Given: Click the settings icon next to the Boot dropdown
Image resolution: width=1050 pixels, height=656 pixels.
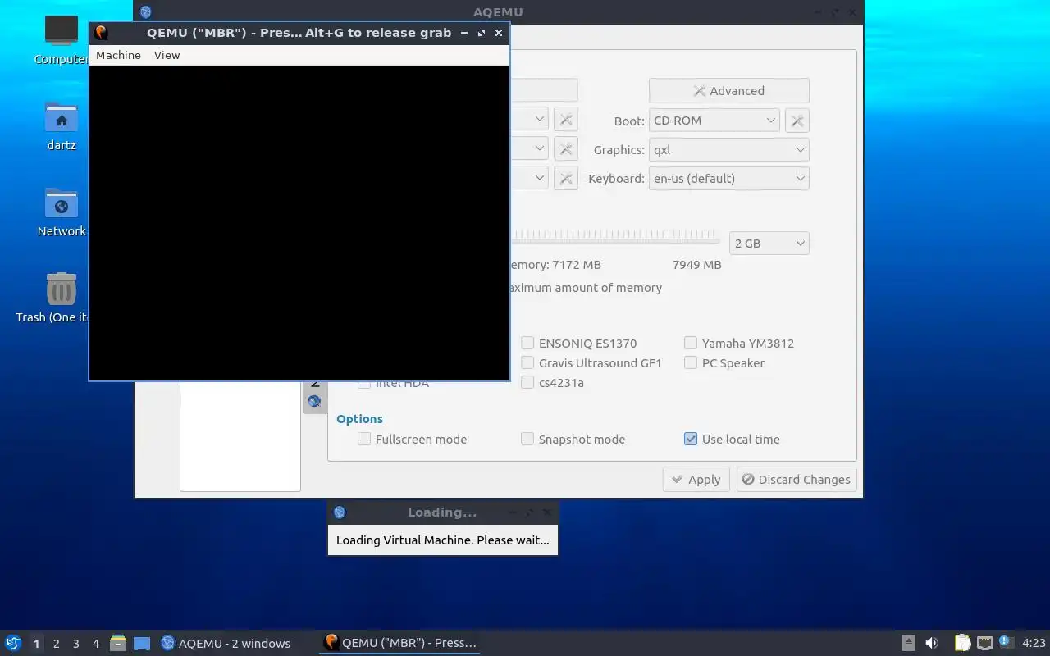Looking at the screenshot, I should click(x=797, y=121).
